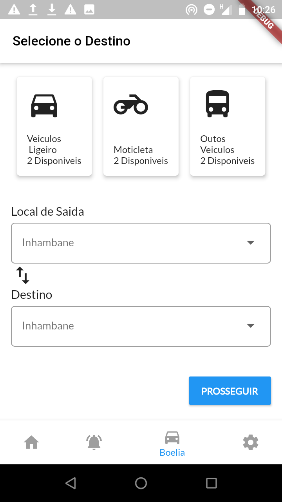Open Android recent apps square button
The image size is (282, 502).
tap(211, 483)
